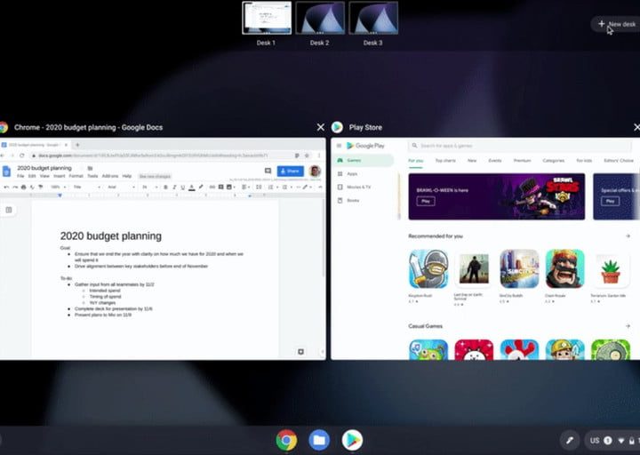Click the blue Share button in Docs
This screenshot has height=455, width=640.
[290, 171]
